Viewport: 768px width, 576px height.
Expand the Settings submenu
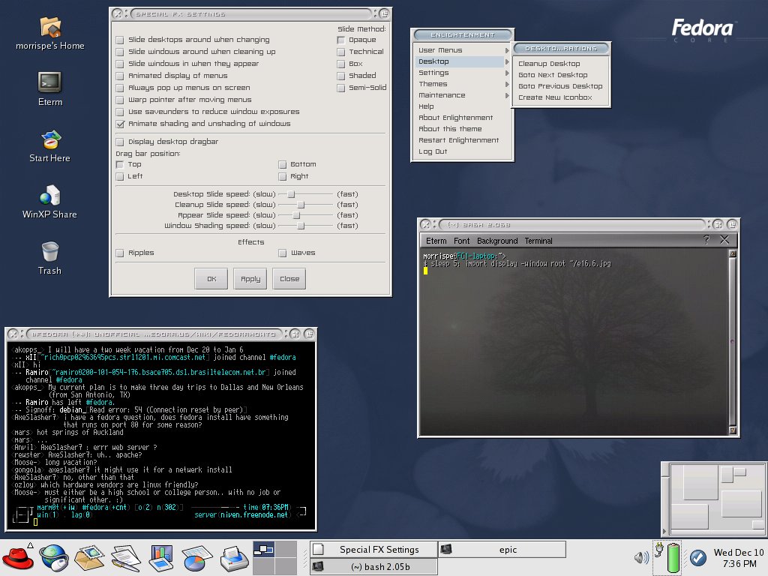[433, 73]
